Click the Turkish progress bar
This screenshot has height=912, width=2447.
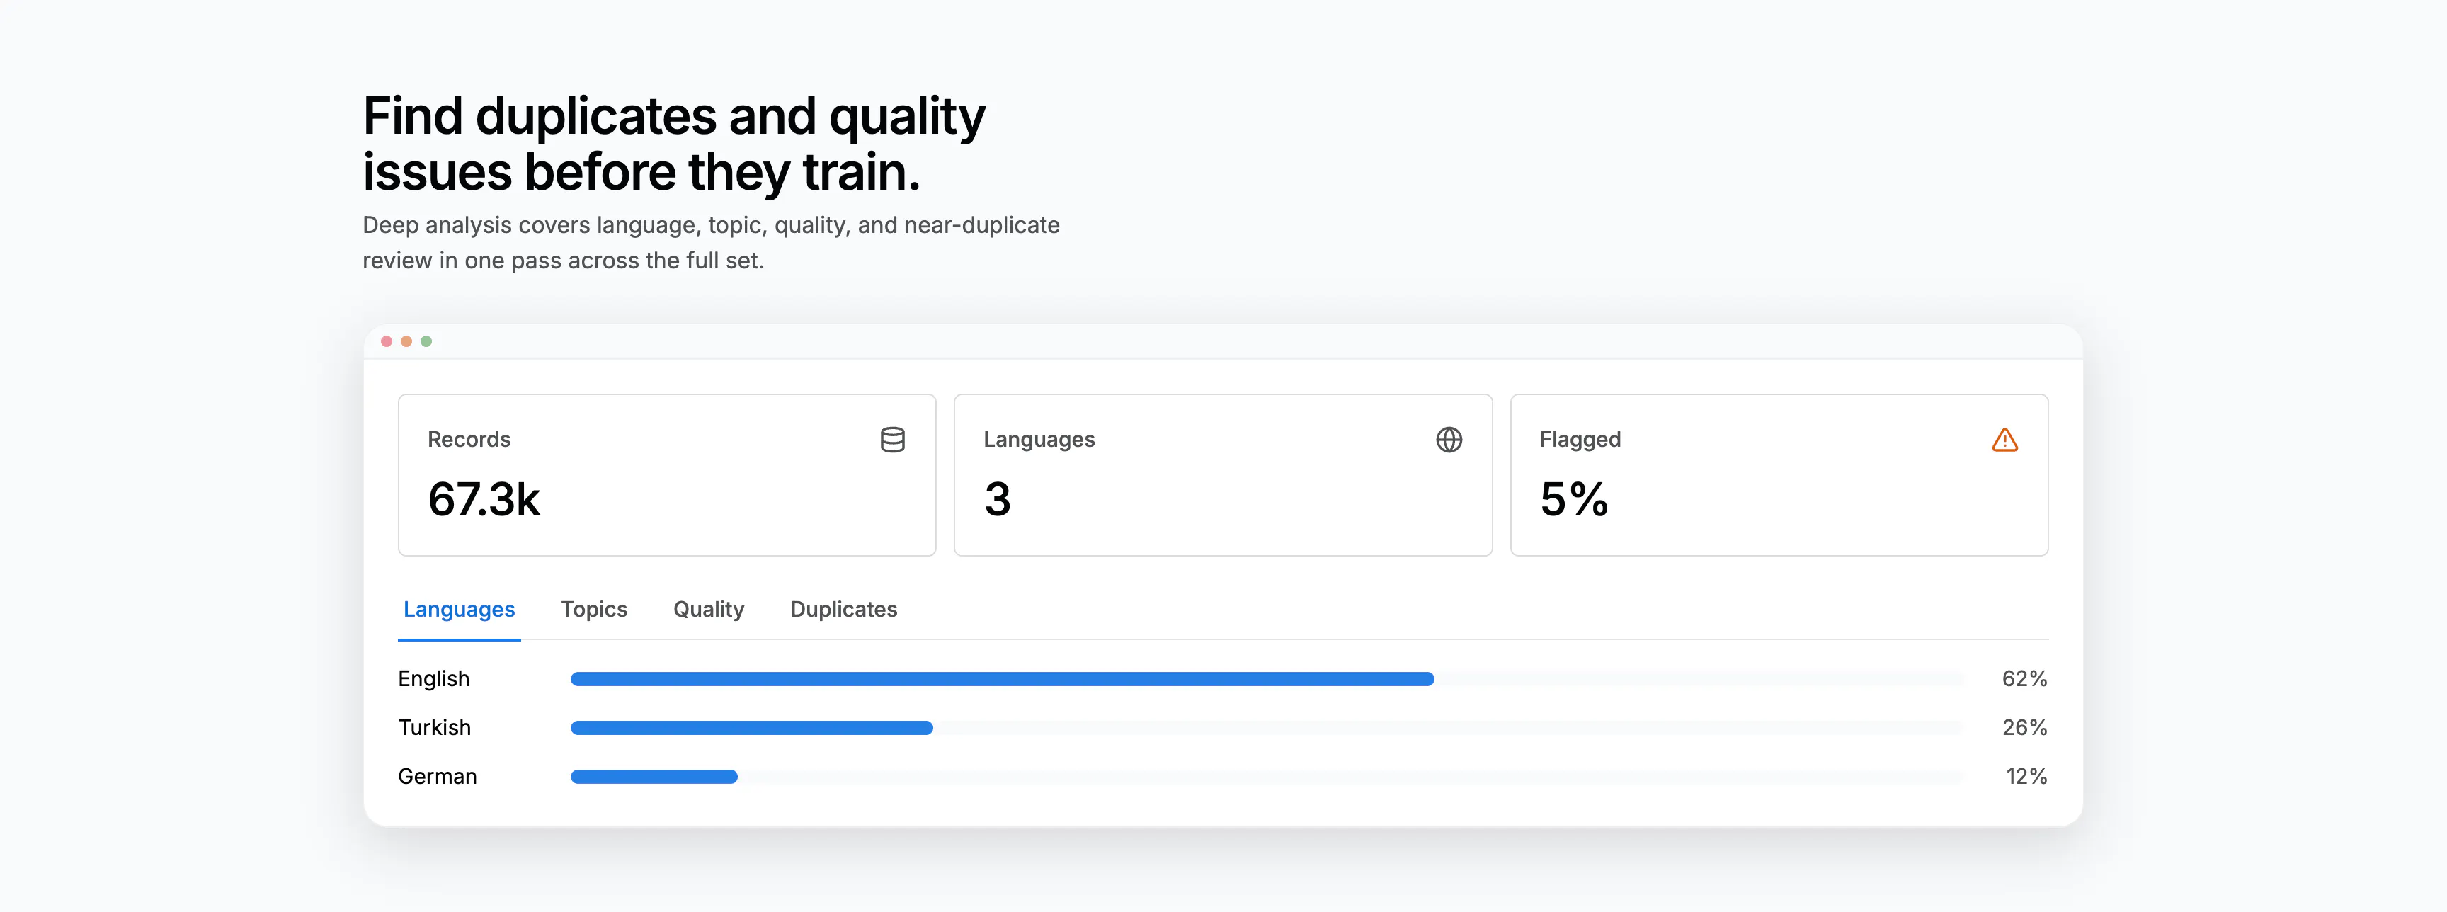(x=1266, y=728)
